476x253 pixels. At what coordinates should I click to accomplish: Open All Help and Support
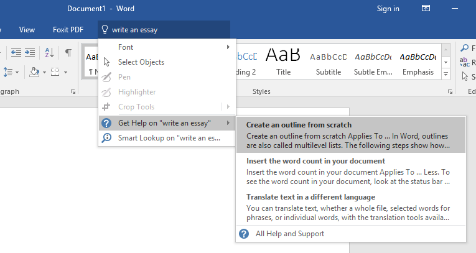[351, 234]
